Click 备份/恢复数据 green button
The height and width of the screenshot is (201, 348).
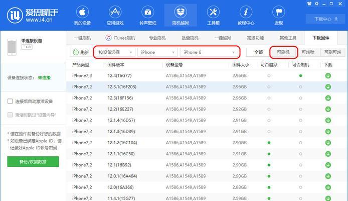point(33,162)
